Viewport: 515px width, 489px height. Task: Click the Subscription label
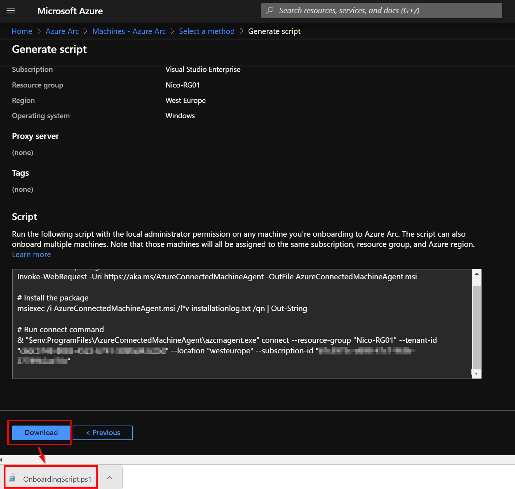pyautogui.click(x=32, y=69)
